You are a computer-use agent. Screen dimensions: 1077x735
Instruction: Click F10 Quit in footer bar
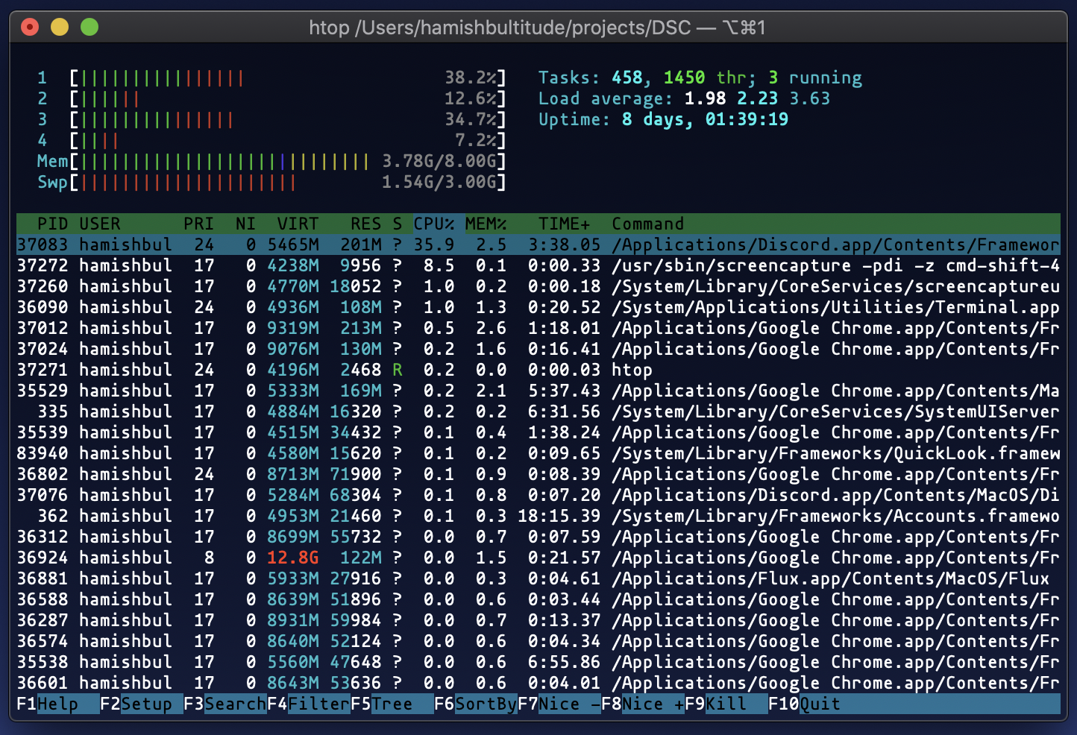pos(804,704)
